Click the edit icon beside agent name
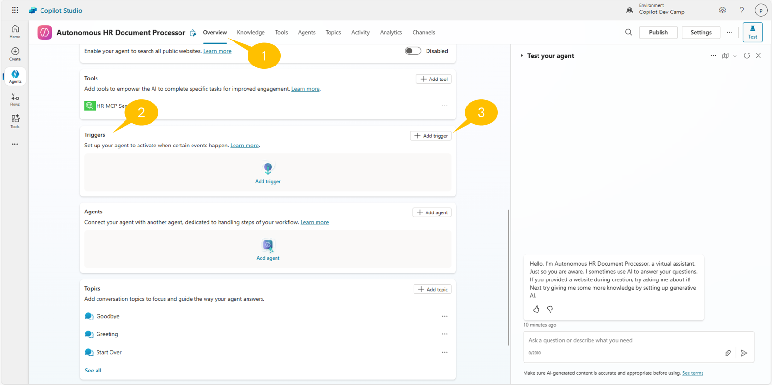The image size is (772, 385). pos(193,33)
